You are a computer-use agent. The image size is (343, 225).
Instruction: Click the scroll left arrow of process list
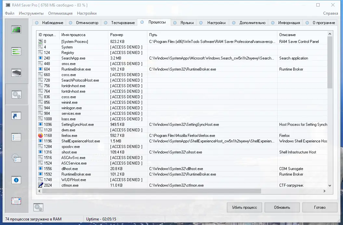point(39,191)
